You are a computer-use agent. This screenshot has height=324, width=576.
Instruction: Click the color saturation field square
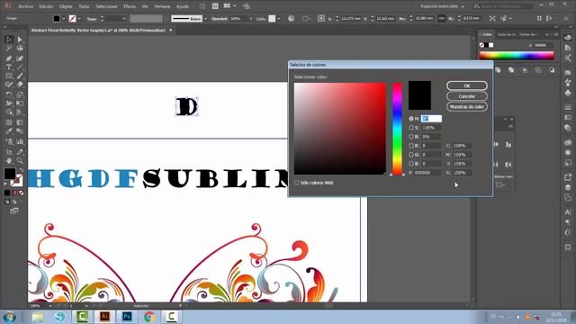[x=340, y=129]
